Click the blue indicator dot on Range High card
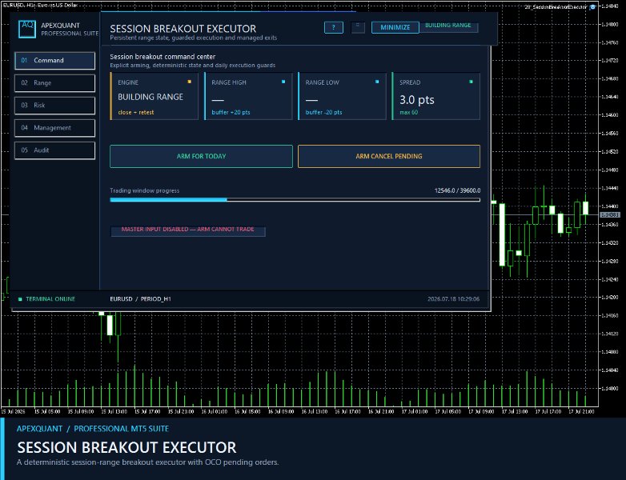626x480 pixels. [283, 82]
